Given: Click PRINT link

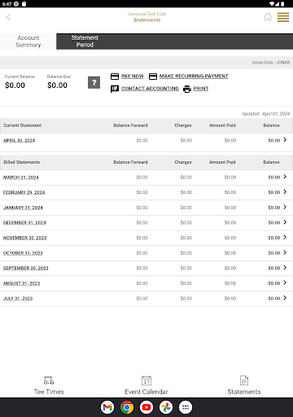Looking at the screenshot, I should tap(201, 89).
